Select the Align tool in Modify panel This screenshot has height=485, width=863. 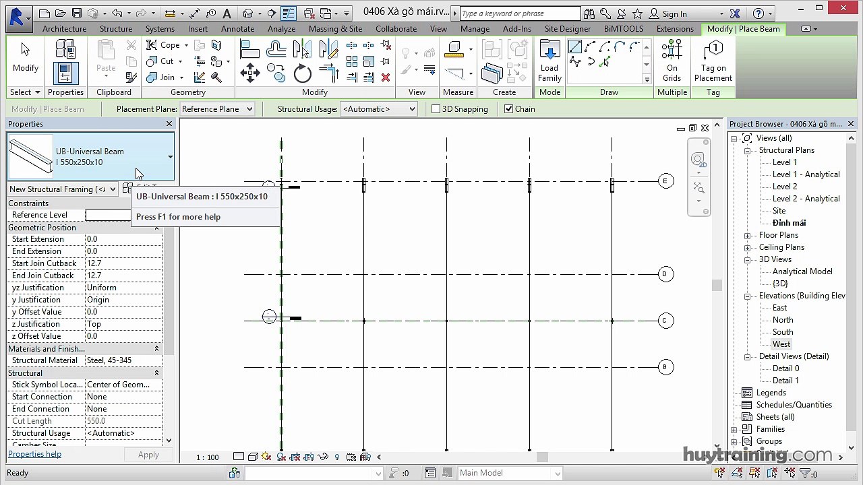point(249,48)
